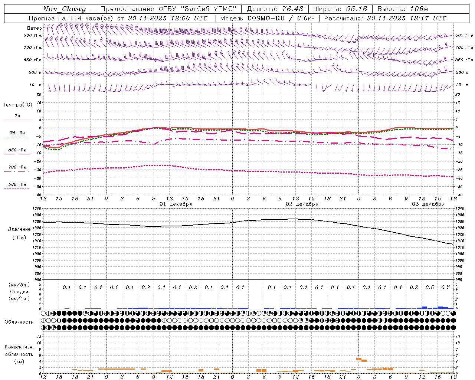
Task: Click the '30.11.2025 12:00 UTC' start time
Action: pyautogui.click(x=168, y=18)
